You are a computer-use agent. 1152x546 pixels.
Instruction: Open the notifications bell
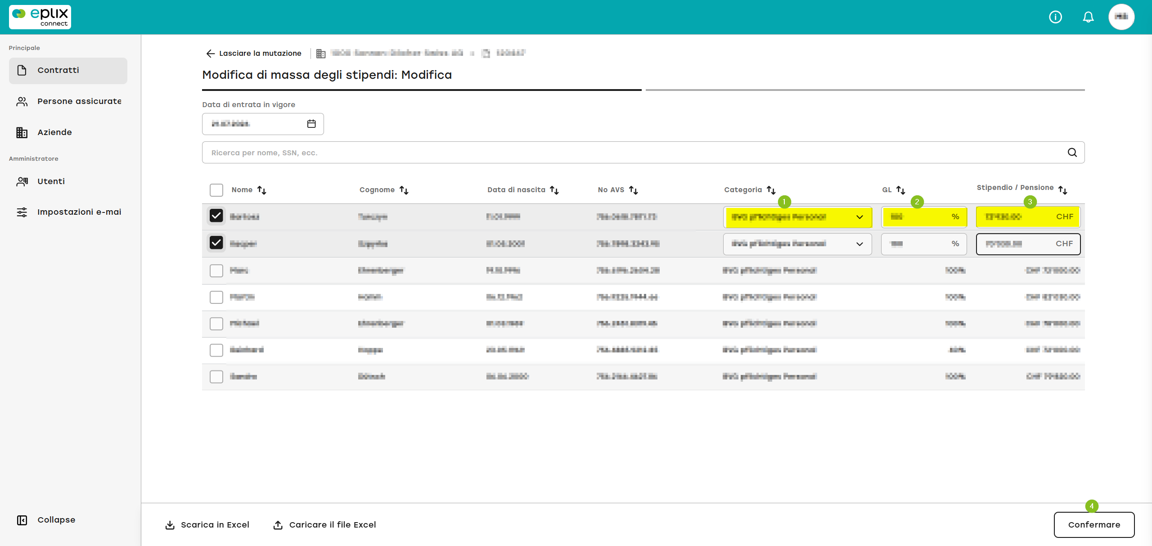click(1088, 17)
